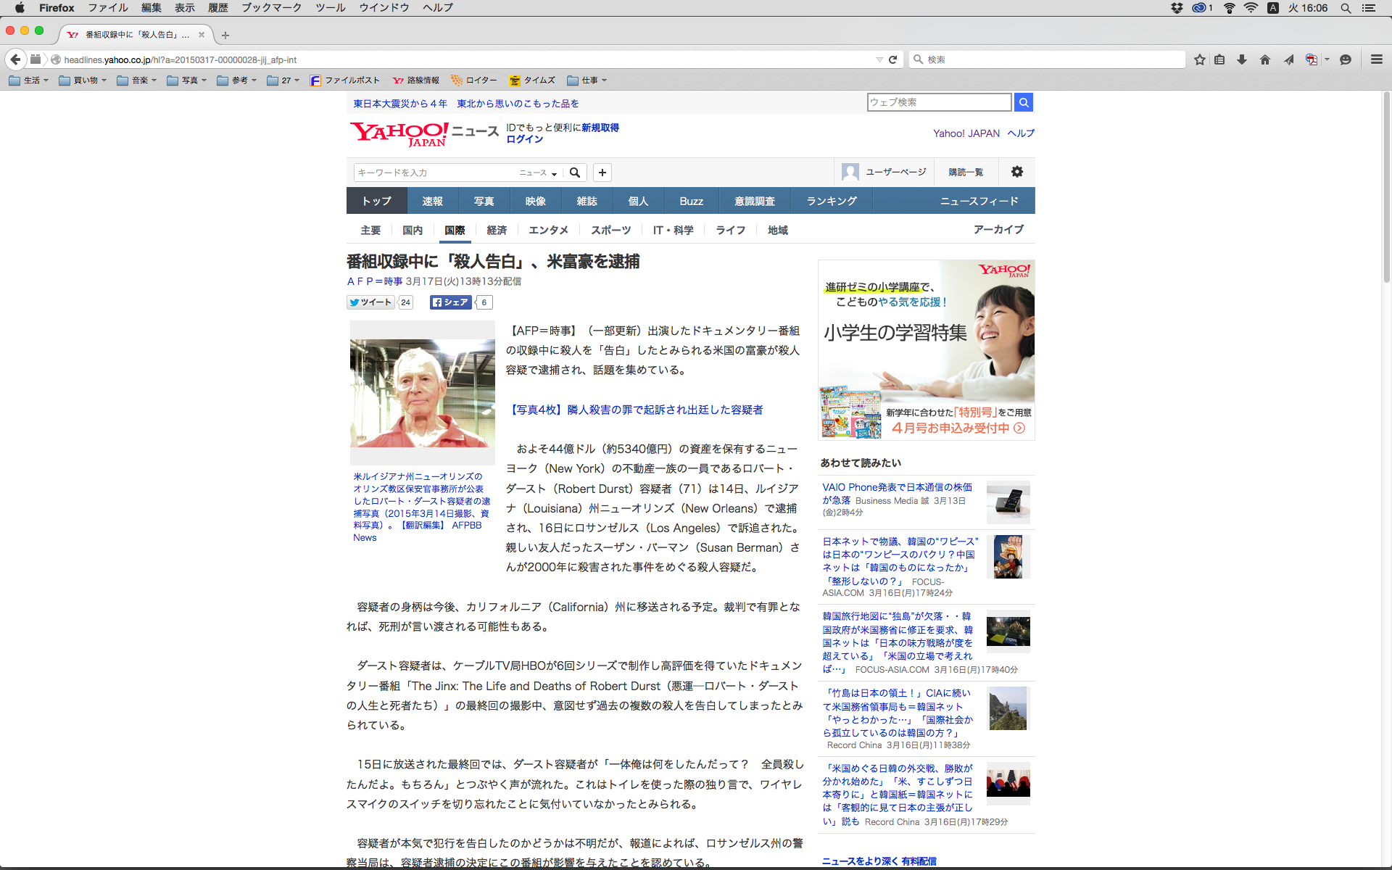Click the blue web search magnifier button
Viewport: 1392px width, 870px height.
click(x=1023, y=102)
